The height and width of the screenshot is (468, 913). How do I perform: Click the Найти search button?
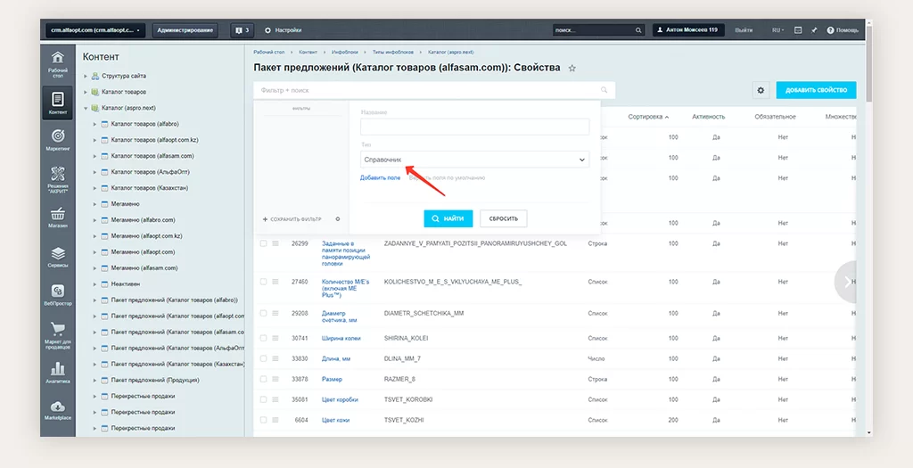[x=448, y=218]
